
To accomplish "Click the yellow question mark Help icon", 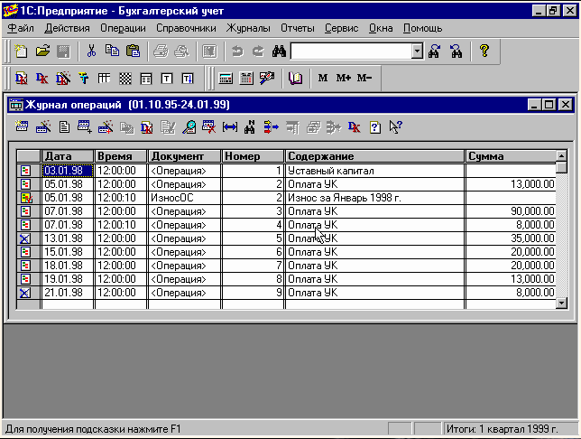I will coord(484,51).
